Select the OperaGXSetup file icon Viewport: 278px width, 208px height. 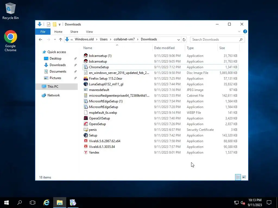click(86, 118)
